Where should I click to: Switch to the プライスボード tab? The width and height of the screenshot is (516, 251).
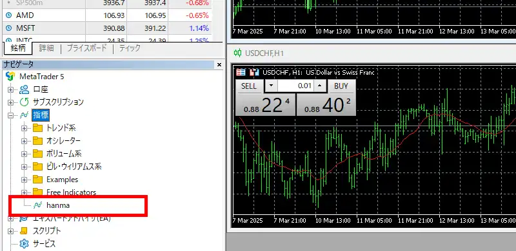[x=87, y=48]
